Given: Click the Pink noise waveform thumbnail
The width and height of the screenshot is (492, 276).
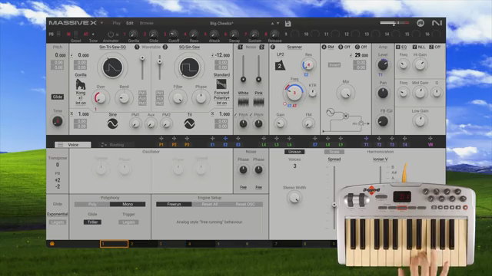Looking at the screenshot, I should pos(258,102).
